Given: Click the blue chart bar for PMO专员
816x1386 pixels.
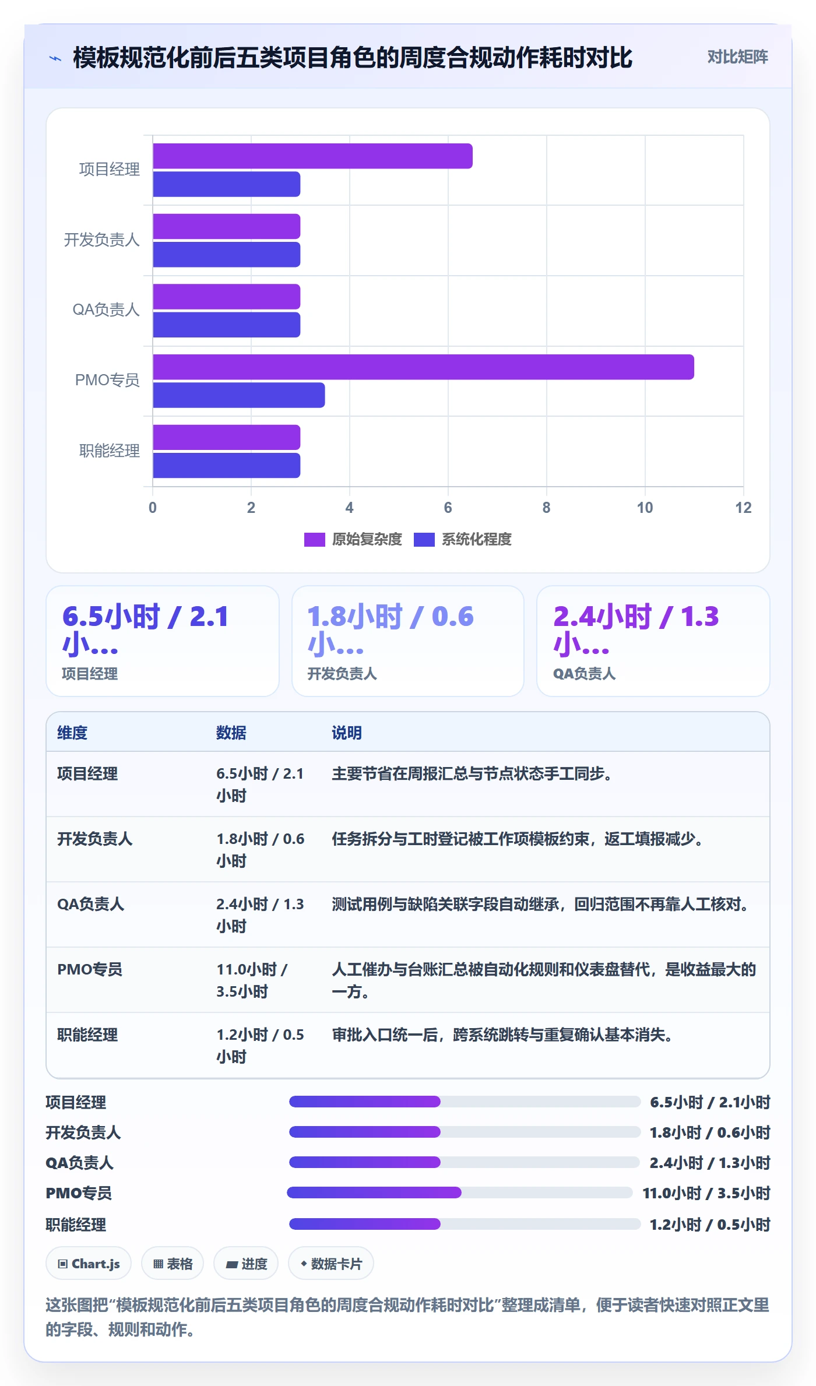Looking at the screenshot, I should coord(239,395).
